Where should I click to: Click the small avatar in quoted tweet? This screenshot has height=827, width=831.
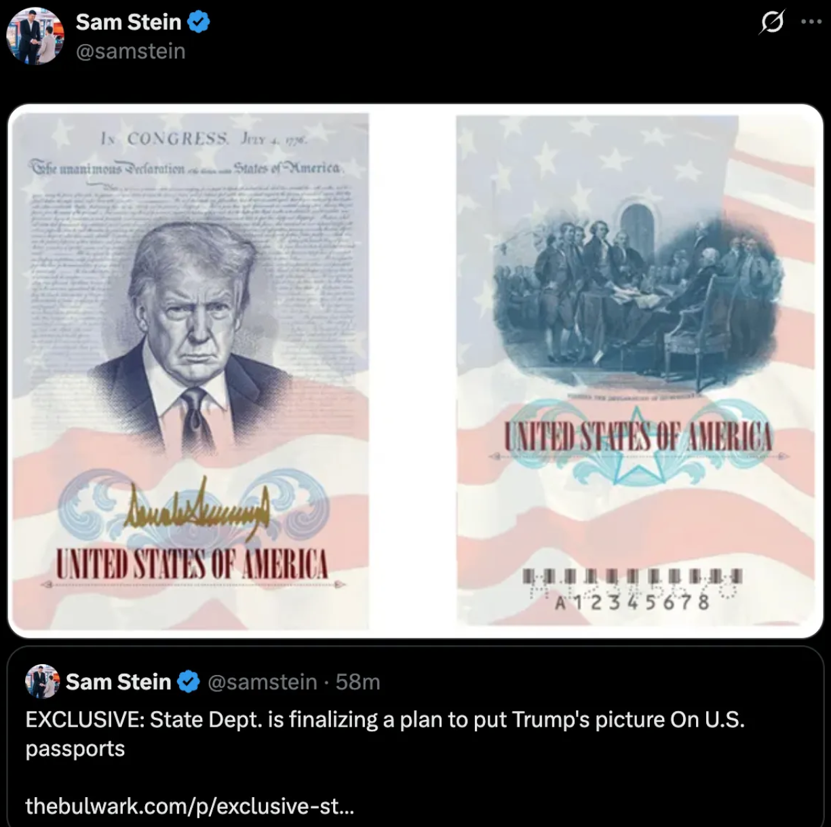point(42,681)
